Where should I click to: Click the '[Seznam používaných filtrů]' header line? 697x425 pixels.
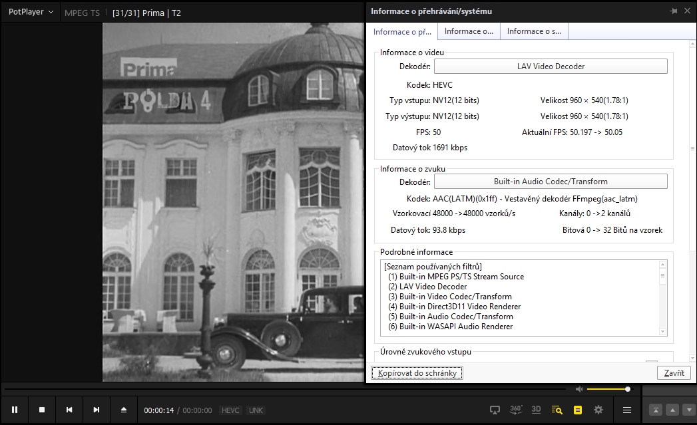[x=433, y=267]
